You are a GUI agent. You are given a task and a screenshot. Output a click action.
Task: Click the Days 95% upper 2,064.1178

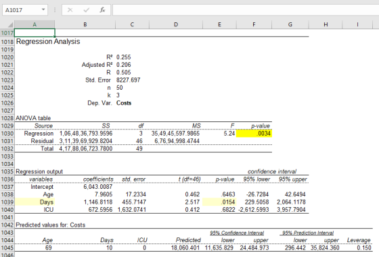click(x=291, y=202)
